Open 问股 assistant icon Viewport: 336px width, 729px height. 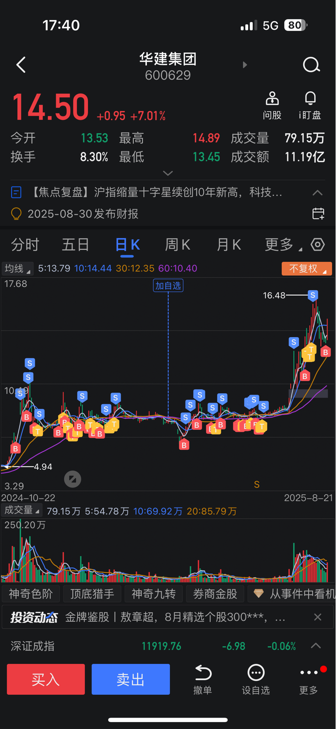click(272, 99)
